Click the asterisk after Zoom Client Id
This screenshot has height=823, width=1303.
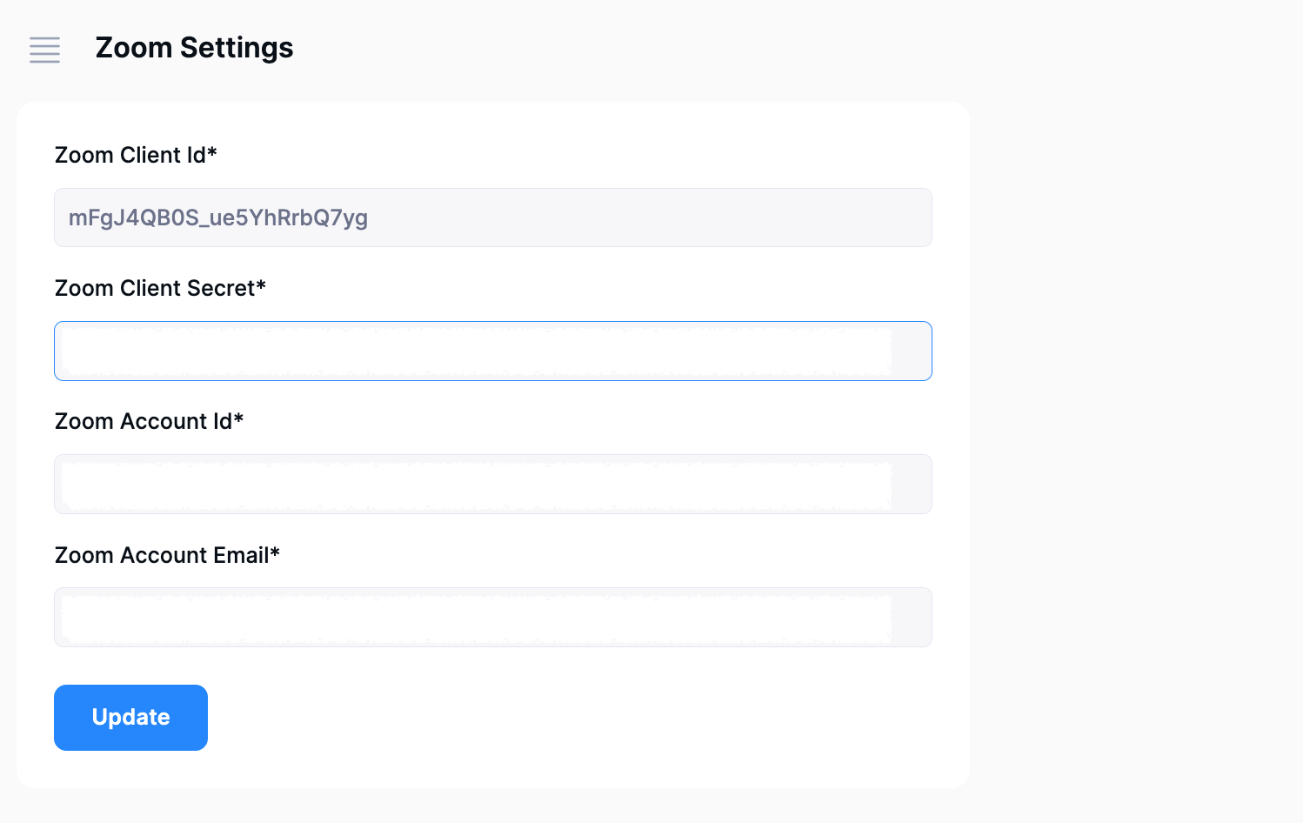(x=212, y=152)
